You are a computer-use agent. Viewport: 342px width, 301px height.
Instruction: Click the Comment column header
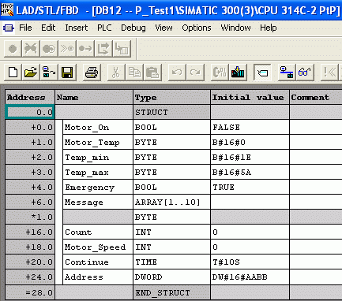[316, 97]
